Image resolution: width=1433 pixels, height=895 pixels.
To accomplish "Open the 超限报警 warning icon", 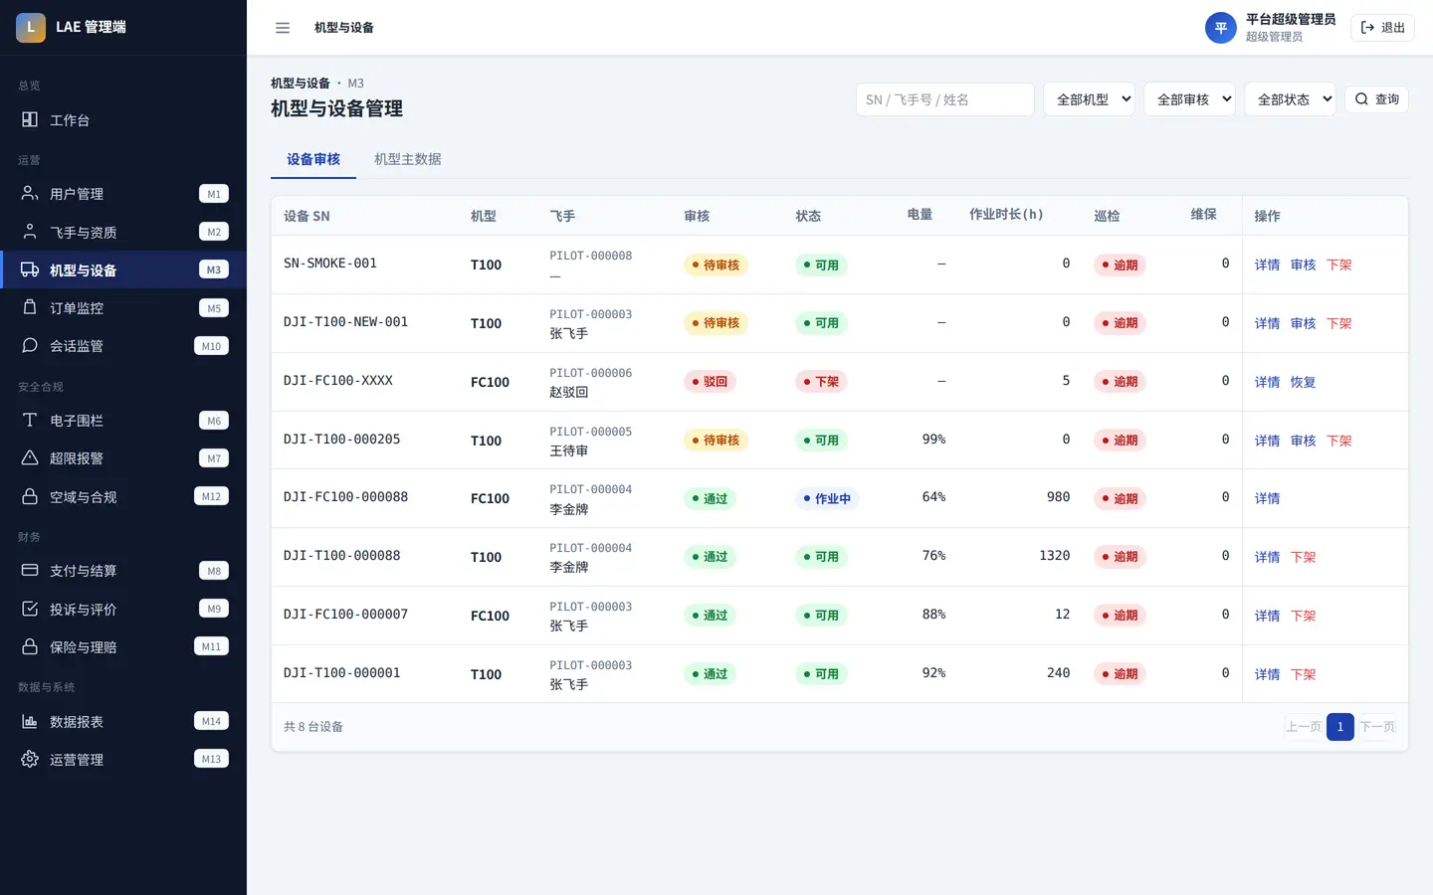I will coord(30,457).
